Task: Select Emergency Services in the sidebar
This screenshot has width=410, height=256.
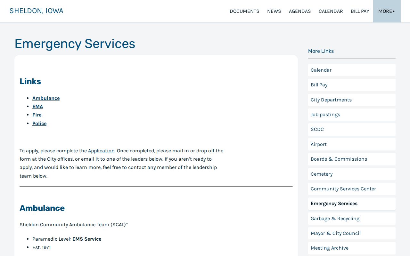Action: pos(352,204)
